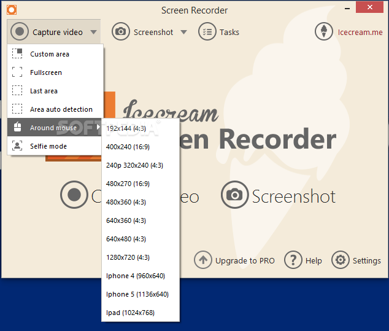Pick Last area in capture menu
This screenshot has height=331, width=389.
coord(55,91)
